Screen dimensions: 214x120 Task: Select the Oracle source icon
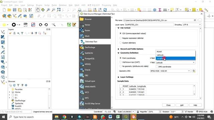(82, 70)
